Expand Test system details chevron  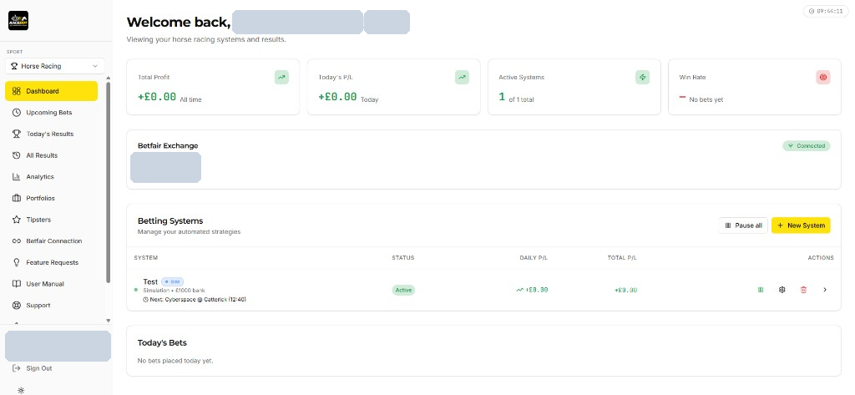point(824,290)
